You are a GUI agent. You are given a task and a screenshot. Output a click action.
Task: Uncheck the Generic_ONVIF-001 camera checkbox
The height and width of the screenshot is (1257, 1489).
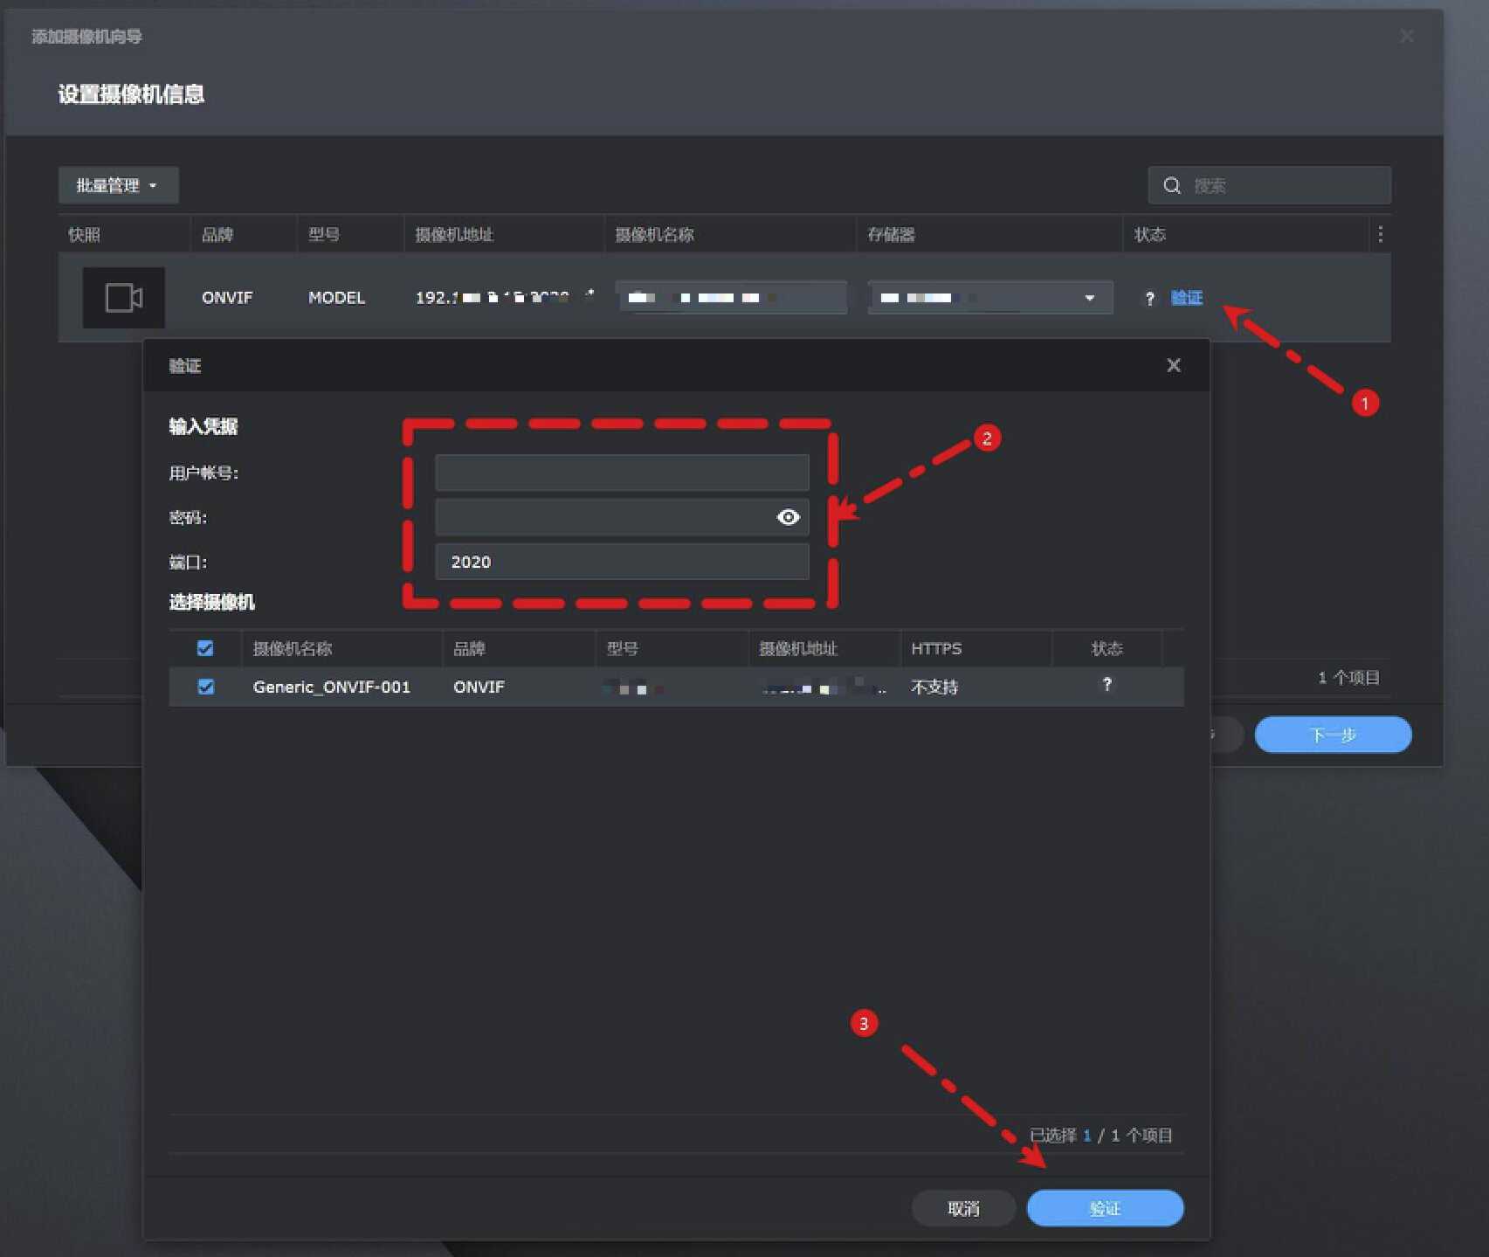coord(205,687)
